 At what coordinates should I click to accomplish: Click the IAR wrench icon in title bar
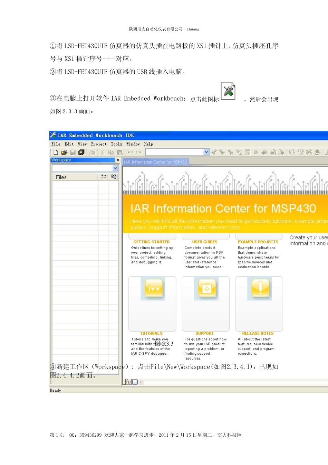53,135
